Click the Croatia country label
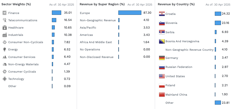232x109 pixels. (171, 14)
